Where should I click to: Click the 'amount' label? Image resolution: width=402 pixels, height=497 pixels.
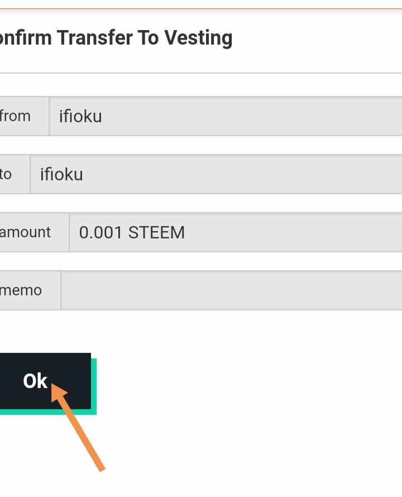pos(26,232)
